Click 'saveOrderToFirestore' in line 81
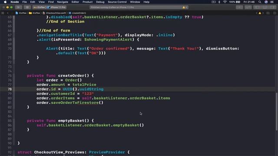Screen dimensions: 278x156 (x=75, y=103)
